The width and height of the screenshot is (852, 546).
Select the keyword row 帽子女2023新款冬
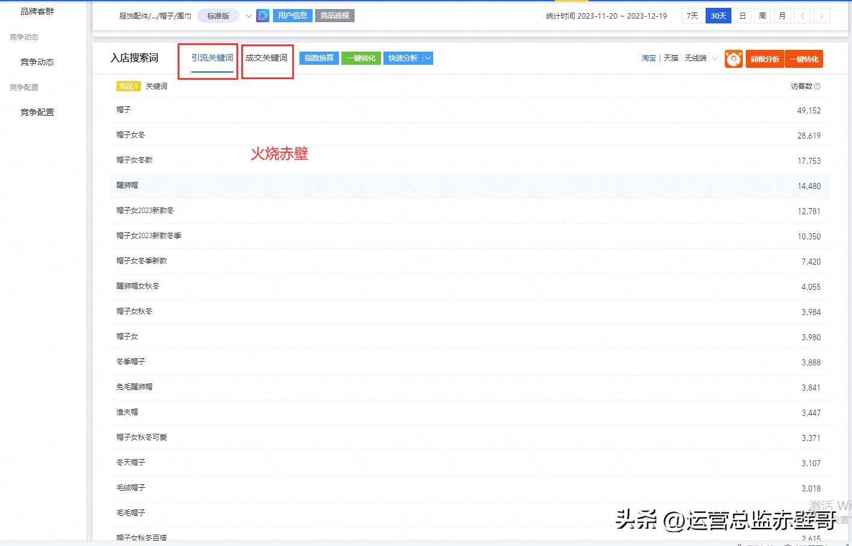tap(470, 211)
